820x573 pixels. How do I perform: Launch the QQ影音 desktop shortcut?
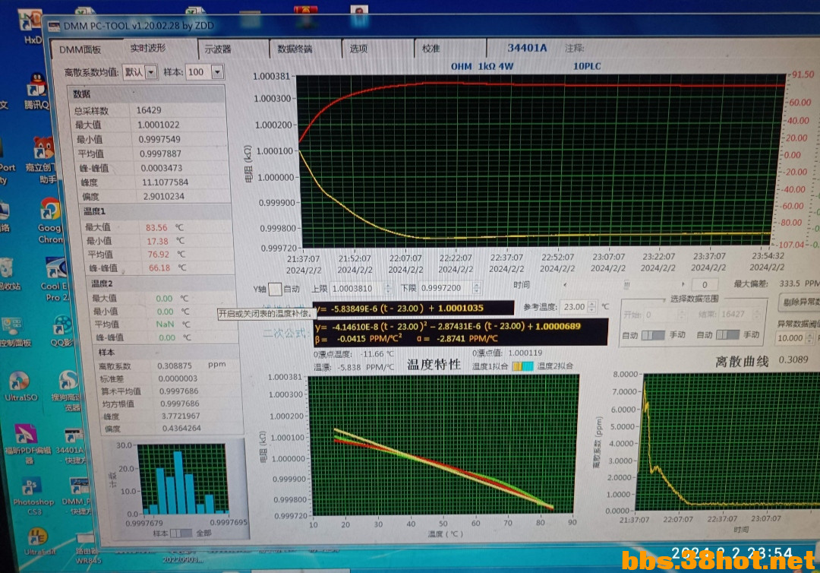point(61,331)
